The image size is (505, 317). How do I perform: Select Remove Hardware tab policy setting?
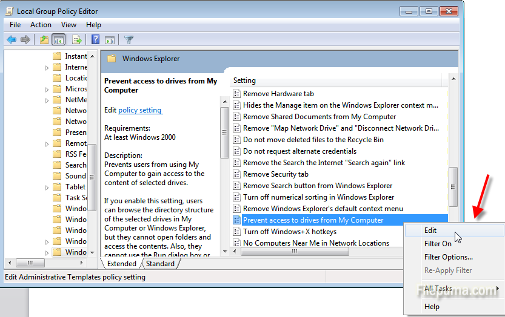pyautogui.click(x=278, y=94)
